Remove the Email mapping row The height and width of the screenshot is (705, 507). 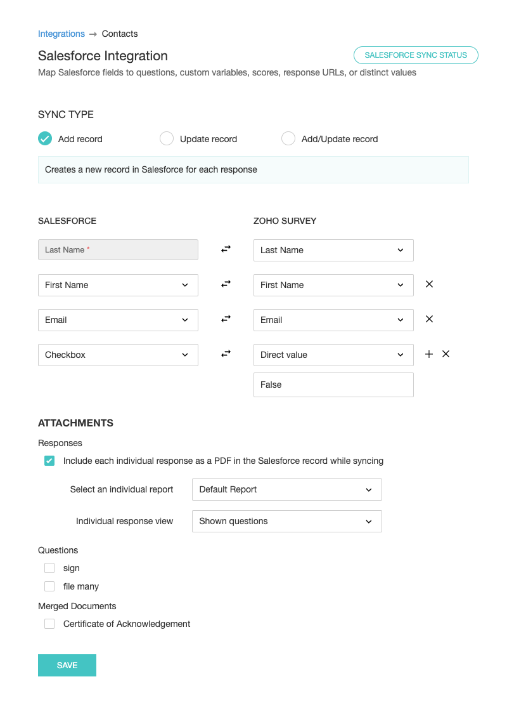pyautogui.click(x=429, y=319)
